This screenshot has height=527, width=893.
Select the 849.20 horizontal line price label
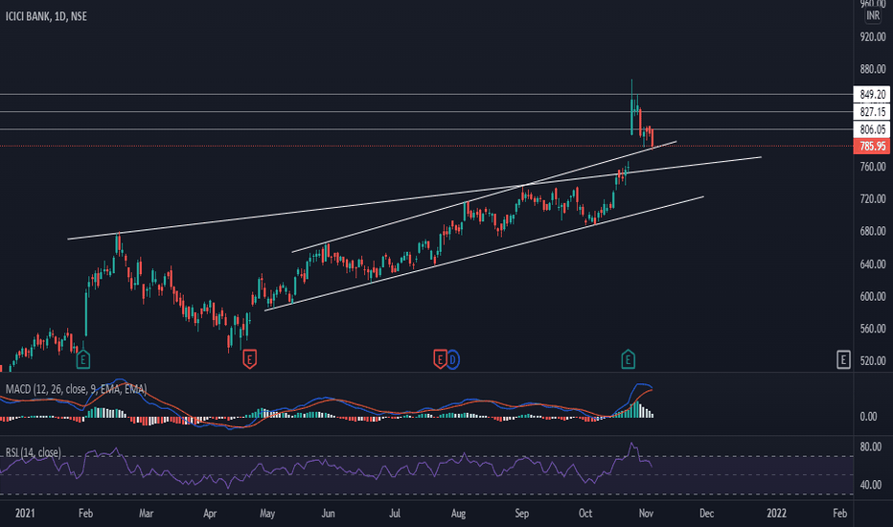coord(872,95)
